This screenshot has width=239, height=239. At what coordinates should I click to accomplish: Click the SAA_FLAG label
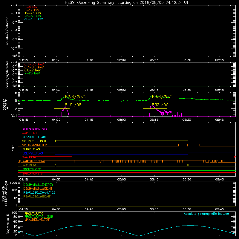click(x=29, y=157)
